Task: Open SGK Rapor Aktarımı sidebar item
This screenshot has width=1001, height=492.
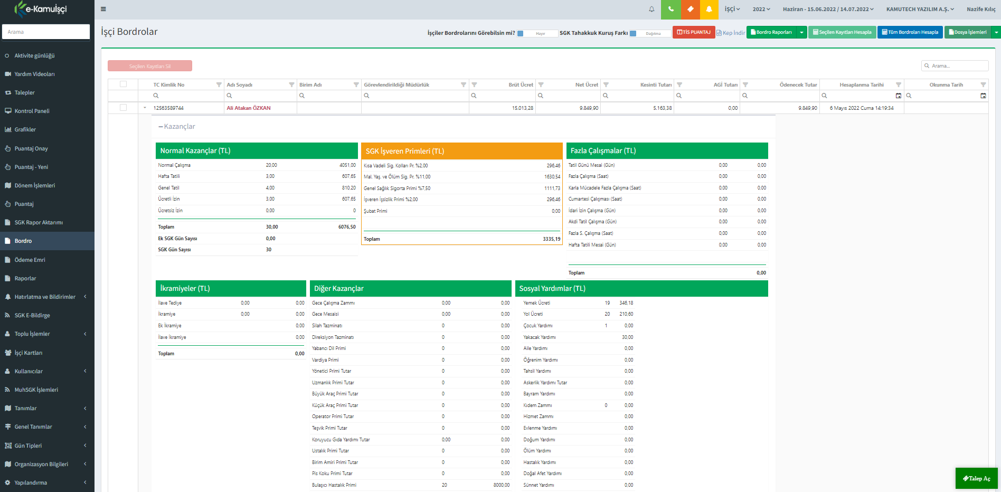Action: pyautogui.click(x=39, y=223)
